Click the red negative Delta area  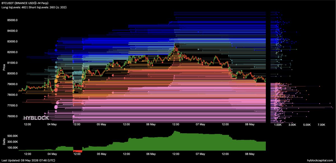click(78, 151)
